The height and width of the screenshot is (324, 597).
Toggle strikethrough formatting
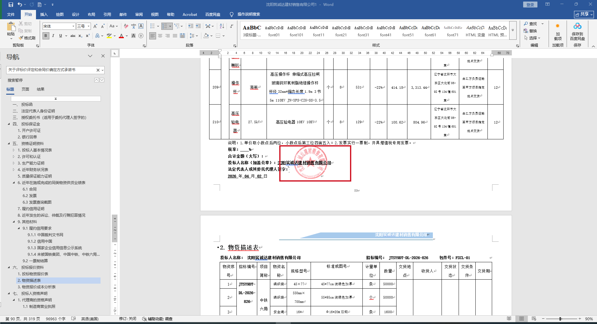[73, 36]
